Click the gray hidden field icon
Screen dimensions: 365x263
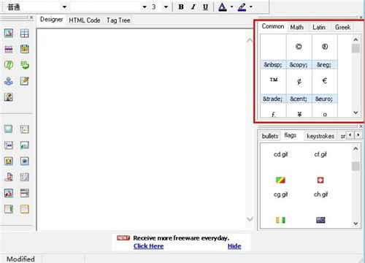point(24,177)
